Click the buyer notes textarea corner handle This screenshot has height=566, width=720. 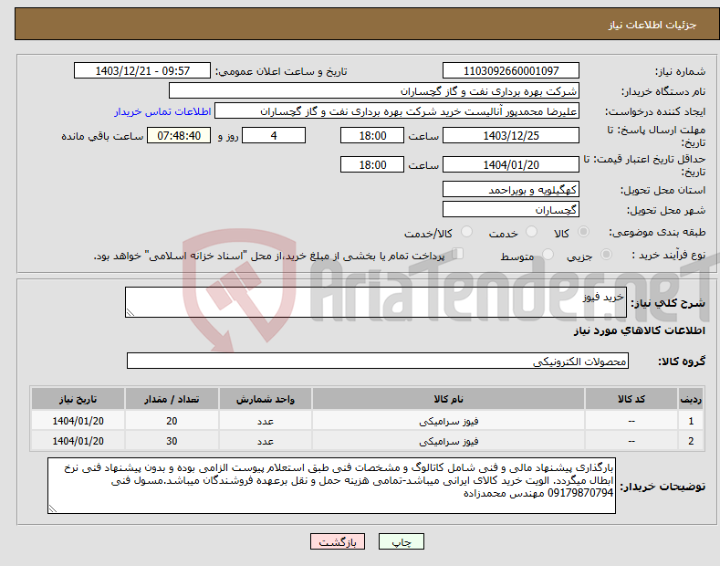coord(53,508)
